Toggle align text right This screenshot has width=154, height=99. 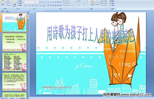pyautogui.click(x=53, y=5)
